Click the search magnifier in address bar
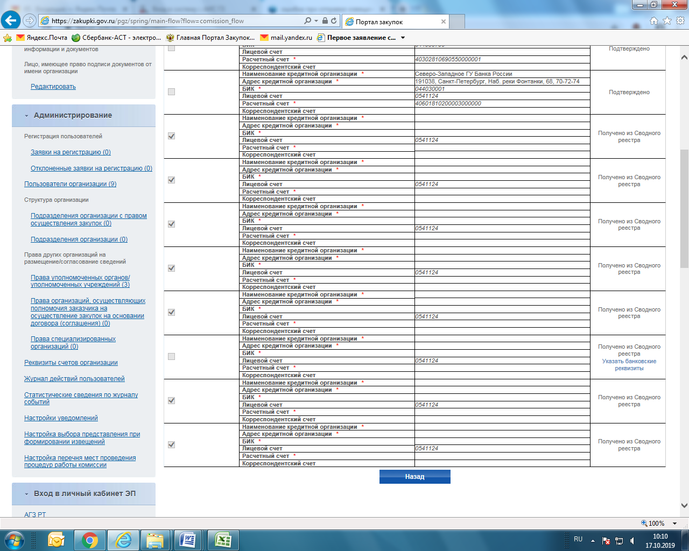689x551 pixels. click(307, 21)
